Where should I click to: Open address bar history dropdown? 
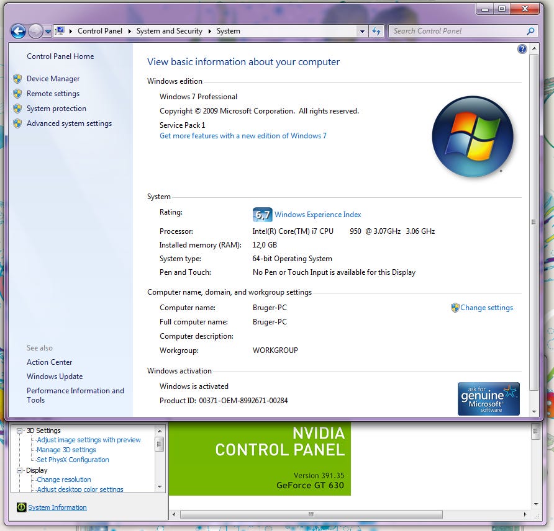coord(362,32)
